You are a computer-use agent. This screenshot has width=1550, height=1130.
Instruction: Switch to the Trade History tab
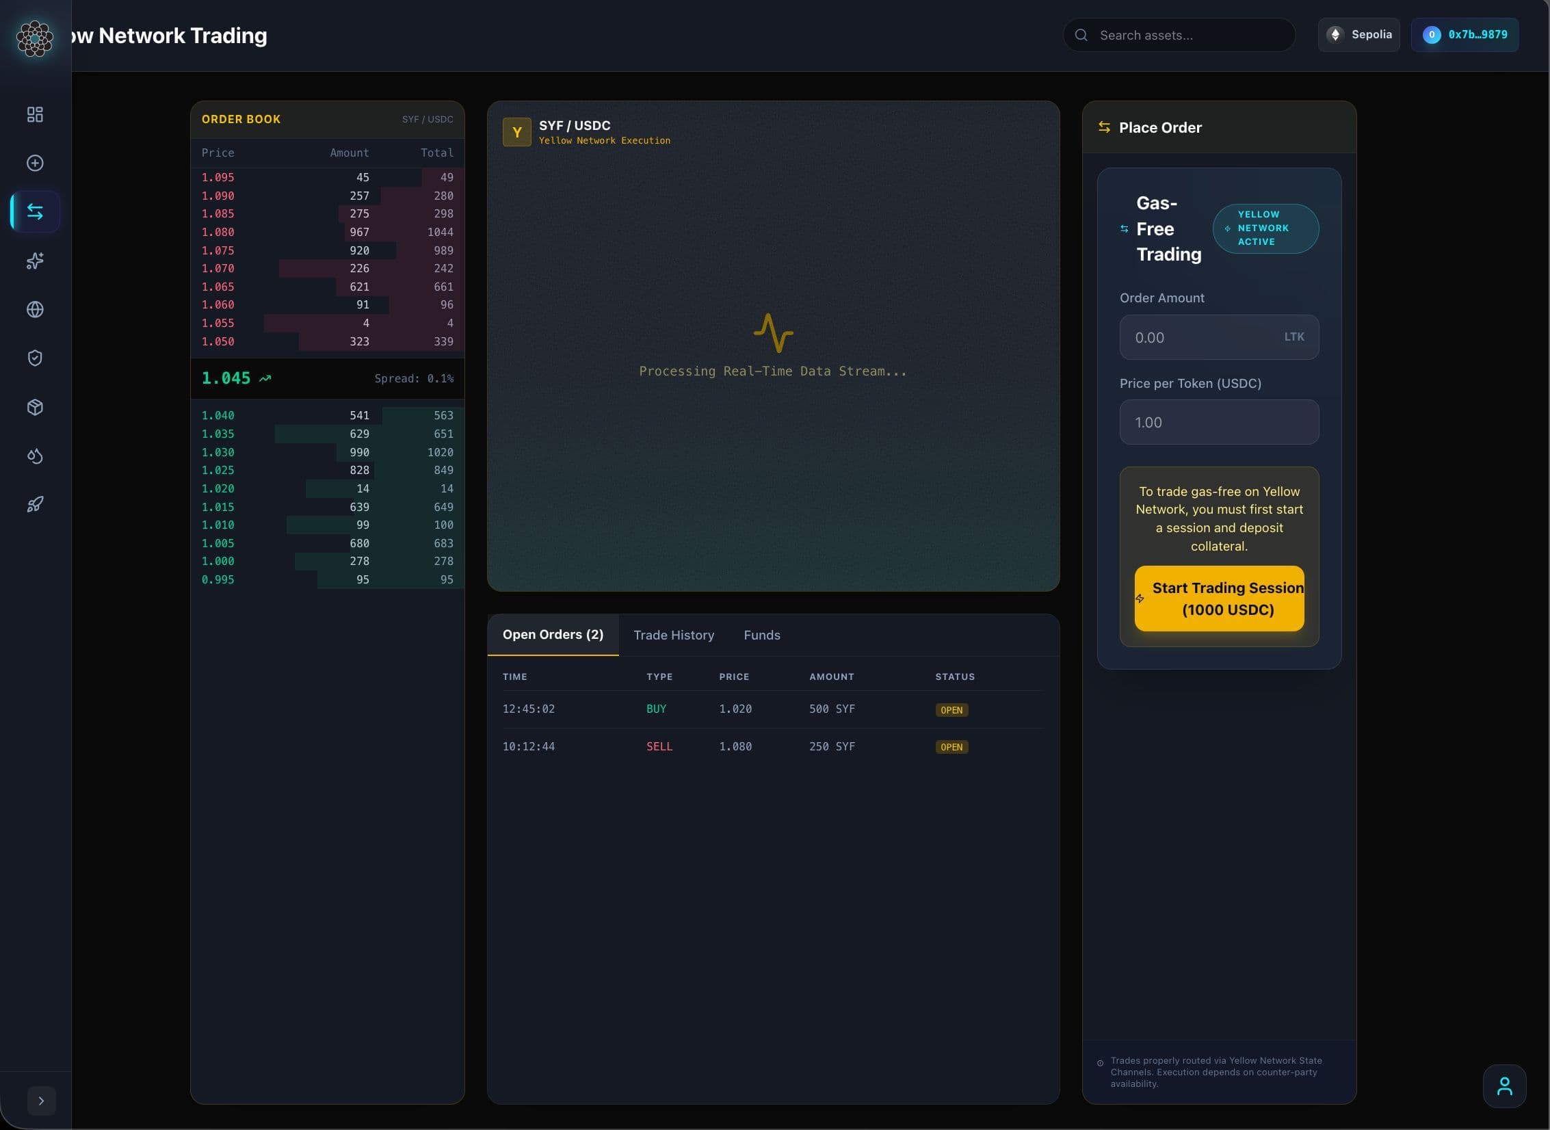pyautogui.click(x=674, y=635)
